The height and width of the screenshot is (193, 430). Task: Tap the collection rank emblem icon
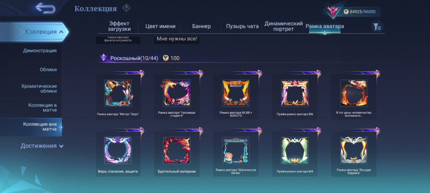[332, 11]
